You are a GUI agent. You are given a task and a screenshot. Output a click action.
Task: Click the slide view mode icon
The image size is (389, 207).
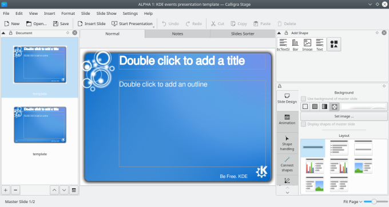point(74,190)
